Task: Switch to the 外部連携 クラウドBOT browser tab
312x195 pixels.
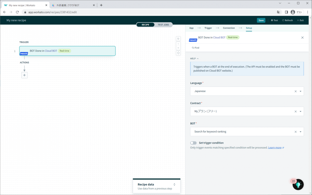Action: pyautogui.click(x=73, y=5)
